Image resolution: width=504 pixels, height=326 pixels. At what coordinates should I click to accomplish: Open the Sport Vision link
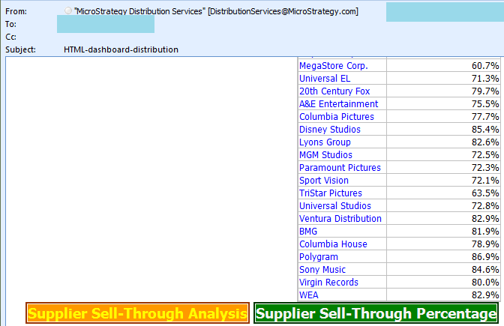[x=324, y=181]
